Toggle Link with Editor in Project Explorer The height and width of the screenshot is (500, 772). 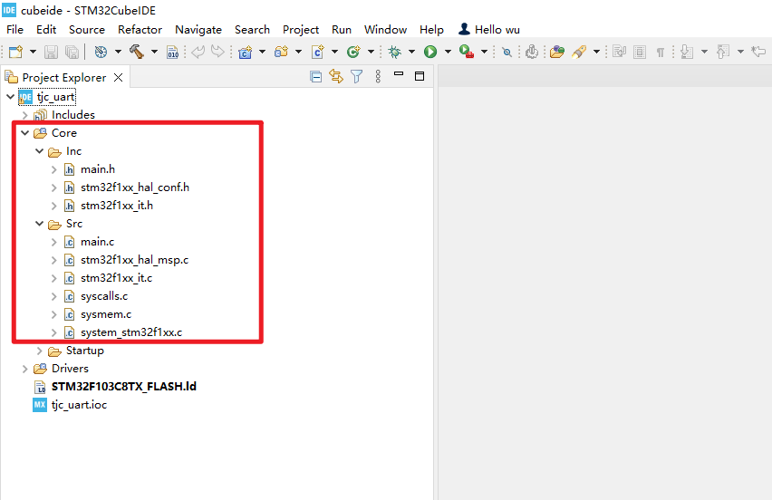coord(336,77)
